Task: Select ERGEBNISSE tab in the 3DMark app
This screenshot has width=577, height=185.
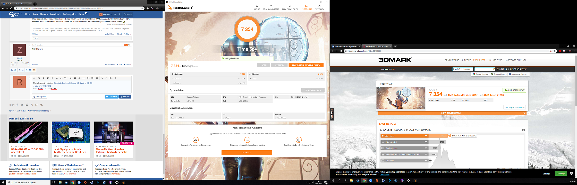Action: (307, 8)
